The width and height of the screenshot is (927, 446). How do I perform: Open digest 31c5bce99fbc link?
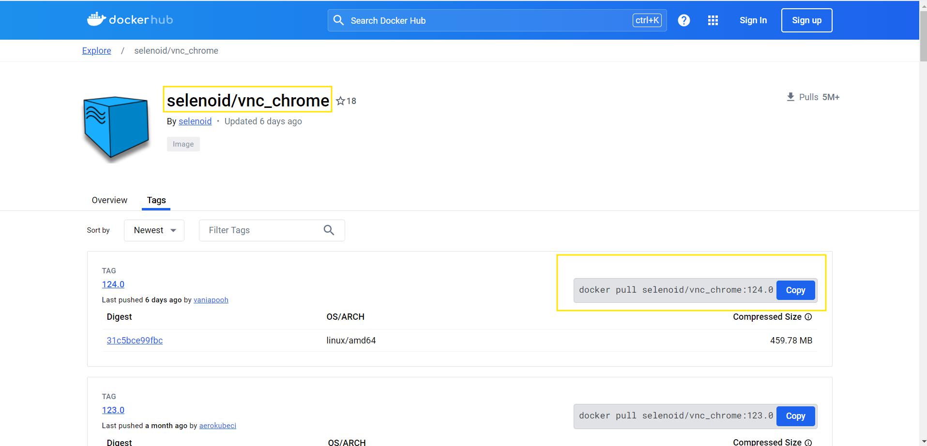pos(135,341)
